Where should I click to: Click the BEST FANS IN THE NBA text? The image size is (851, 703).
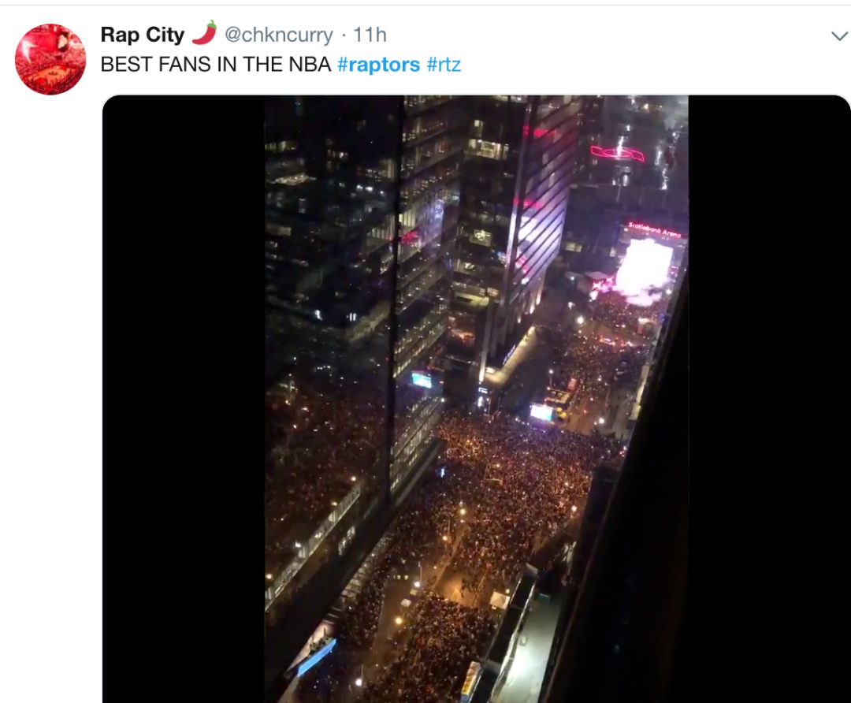coord(215,64)
